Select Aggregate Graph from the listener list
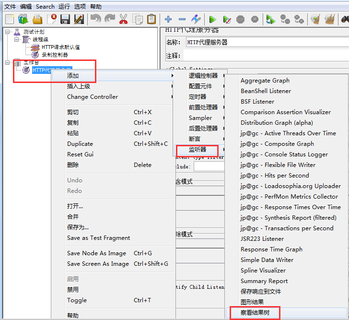This screenshot has height=320, width=349. (x=265, y=81)
